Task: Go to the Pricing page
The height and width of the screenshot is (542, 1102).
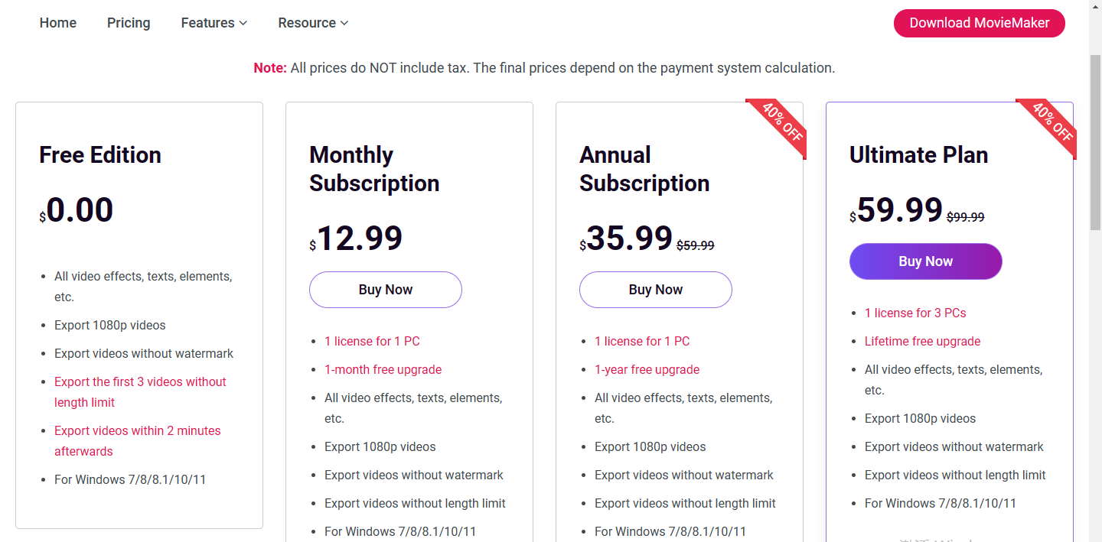Action: coord(129,23)
